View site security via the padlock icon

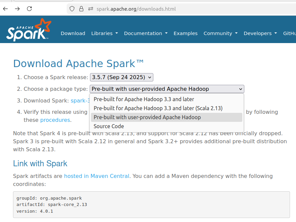point(81,9)
